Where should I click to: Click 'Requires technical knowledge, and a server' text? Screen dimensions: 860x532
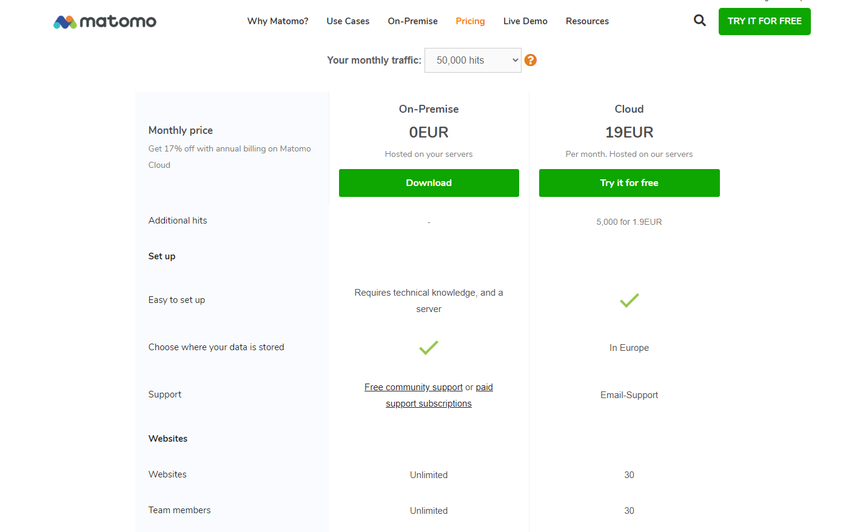tap(429, 301)
